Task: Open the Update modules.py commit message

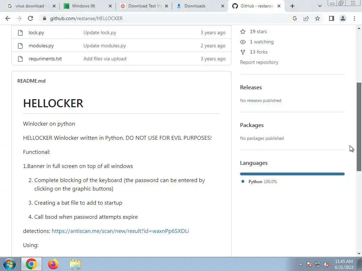Action: [x=105, y=46]
